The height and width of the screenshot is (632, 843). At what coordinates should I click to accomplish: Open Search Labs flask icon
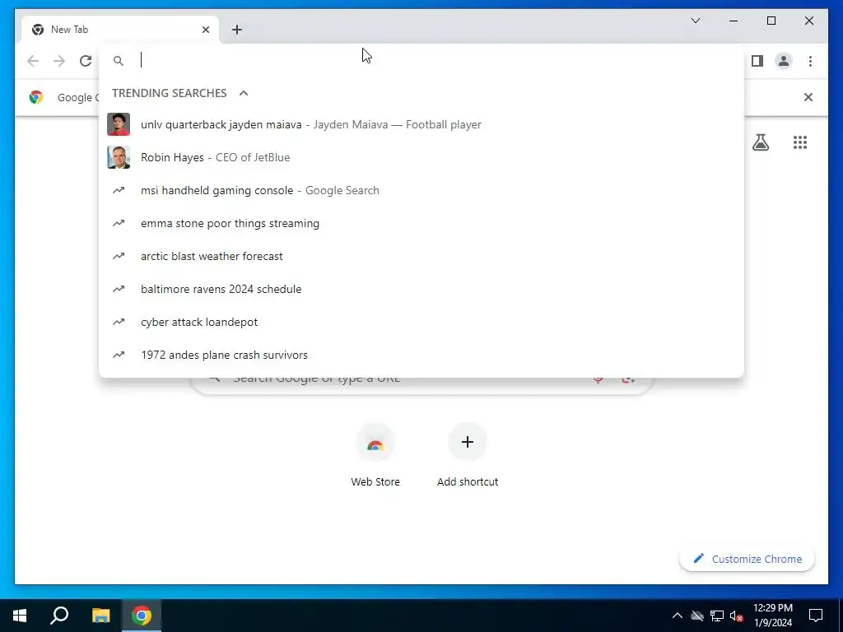coord(760,142)
